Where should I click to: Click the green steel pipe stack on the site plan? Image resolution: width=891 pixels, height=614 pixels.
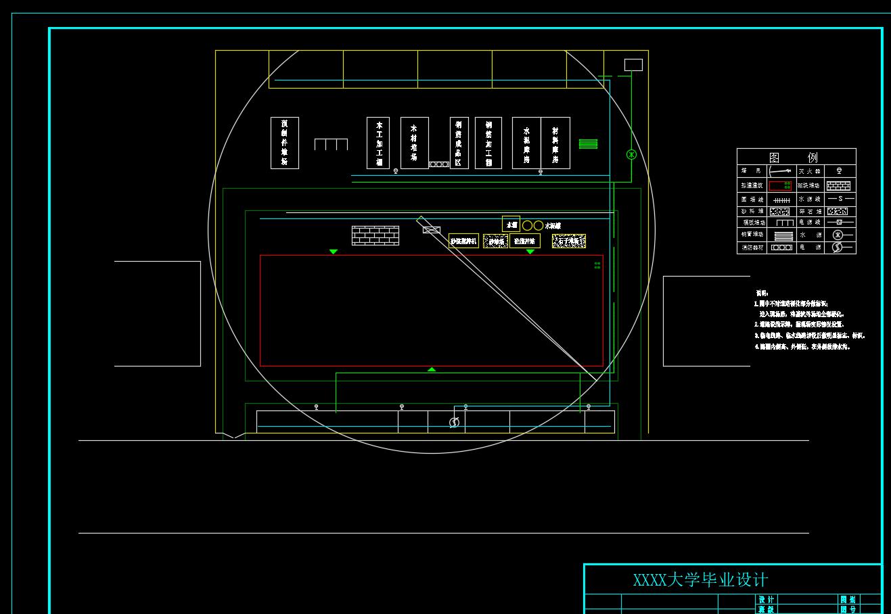pos(589,143)
